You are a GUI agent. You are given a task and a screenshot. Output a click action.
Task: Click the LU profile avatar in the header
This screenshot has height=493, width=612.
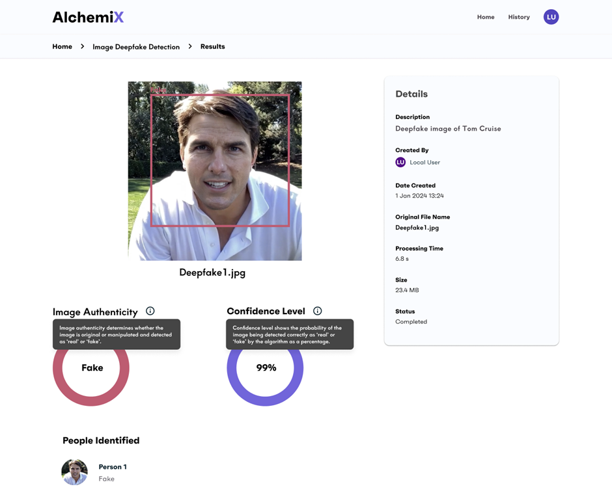(551, 17)
